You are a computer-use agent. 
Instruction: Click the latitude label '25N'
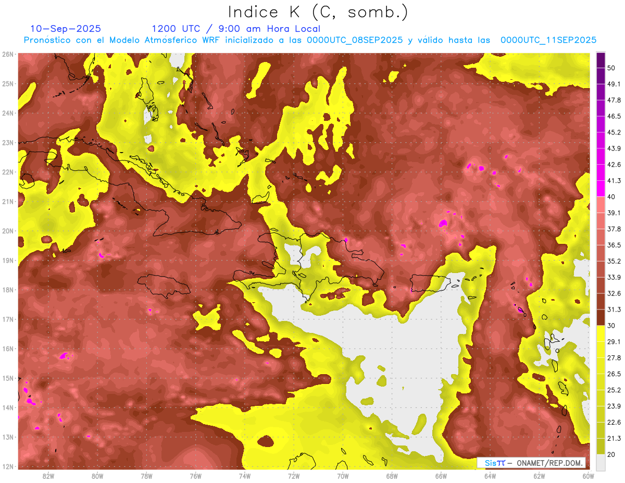pos(7,83)
